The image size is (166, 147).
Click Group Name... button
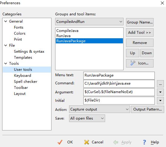point(140,22)
